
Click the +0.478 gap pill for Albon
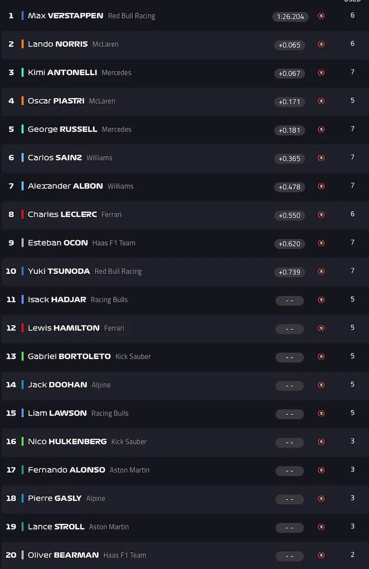(x=290, y=187)
